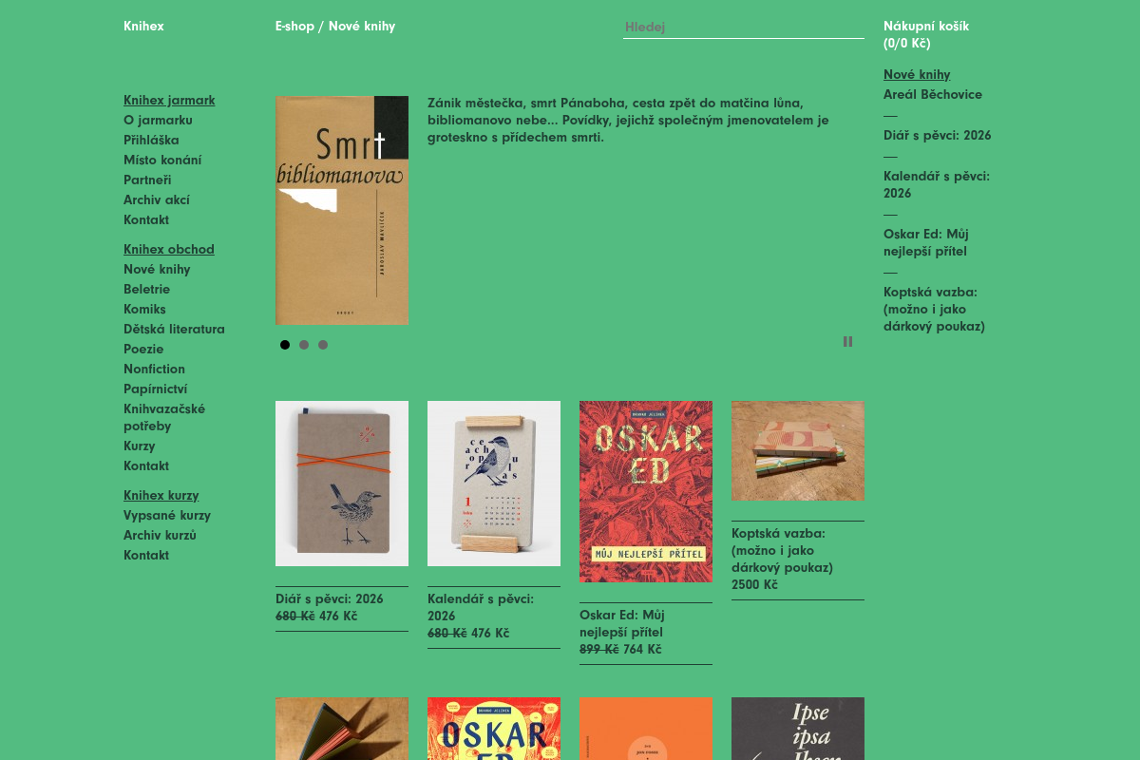Image resolution: width=1140 pixels, height=760 pixels.
Task: Switch to the second carousel dot
Action: [304, 345]
